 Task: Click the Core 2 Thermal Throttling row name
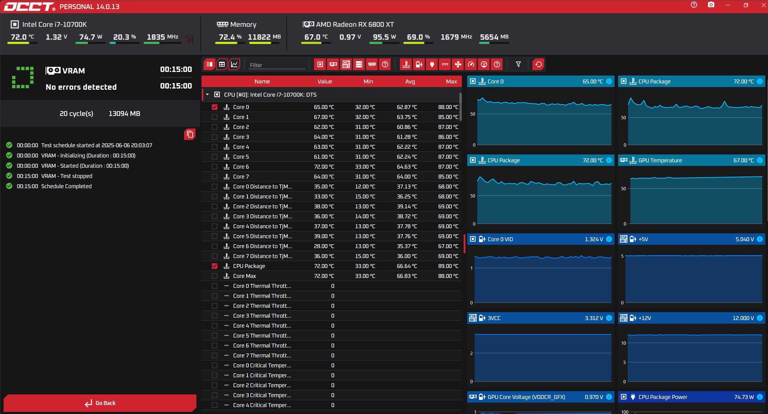pos(262,306)
